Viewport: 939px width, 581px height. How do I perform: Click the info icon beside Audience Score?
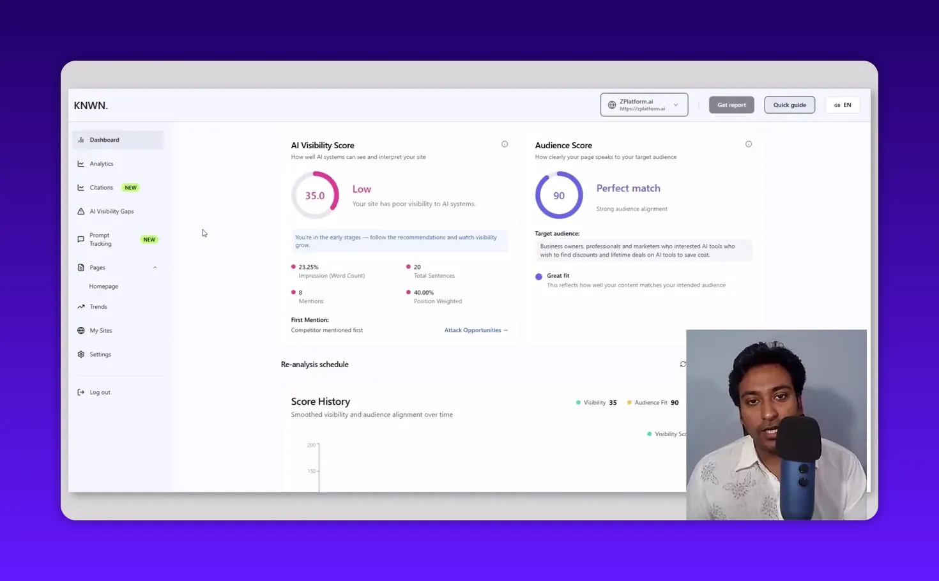(x=749, y=144)
